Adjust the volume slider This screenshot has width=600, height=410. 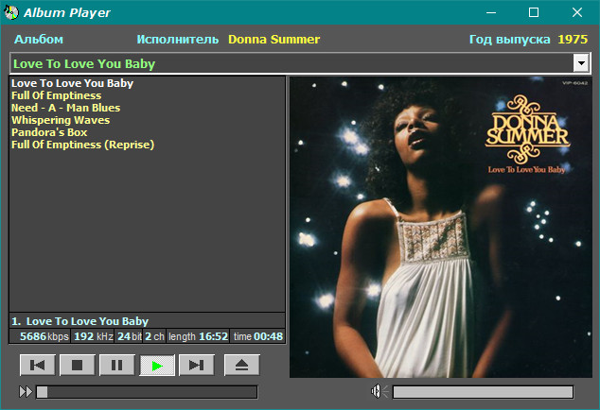pyautogui.click(x=483, y=392)
